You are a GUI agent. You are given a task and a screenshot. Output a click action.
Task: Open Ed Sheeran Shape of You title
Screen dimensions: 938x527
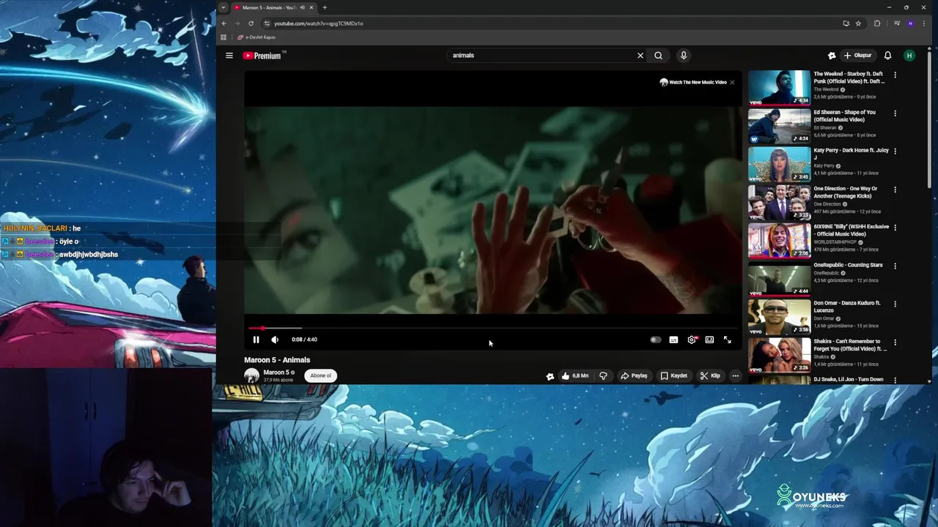(844, 116)
